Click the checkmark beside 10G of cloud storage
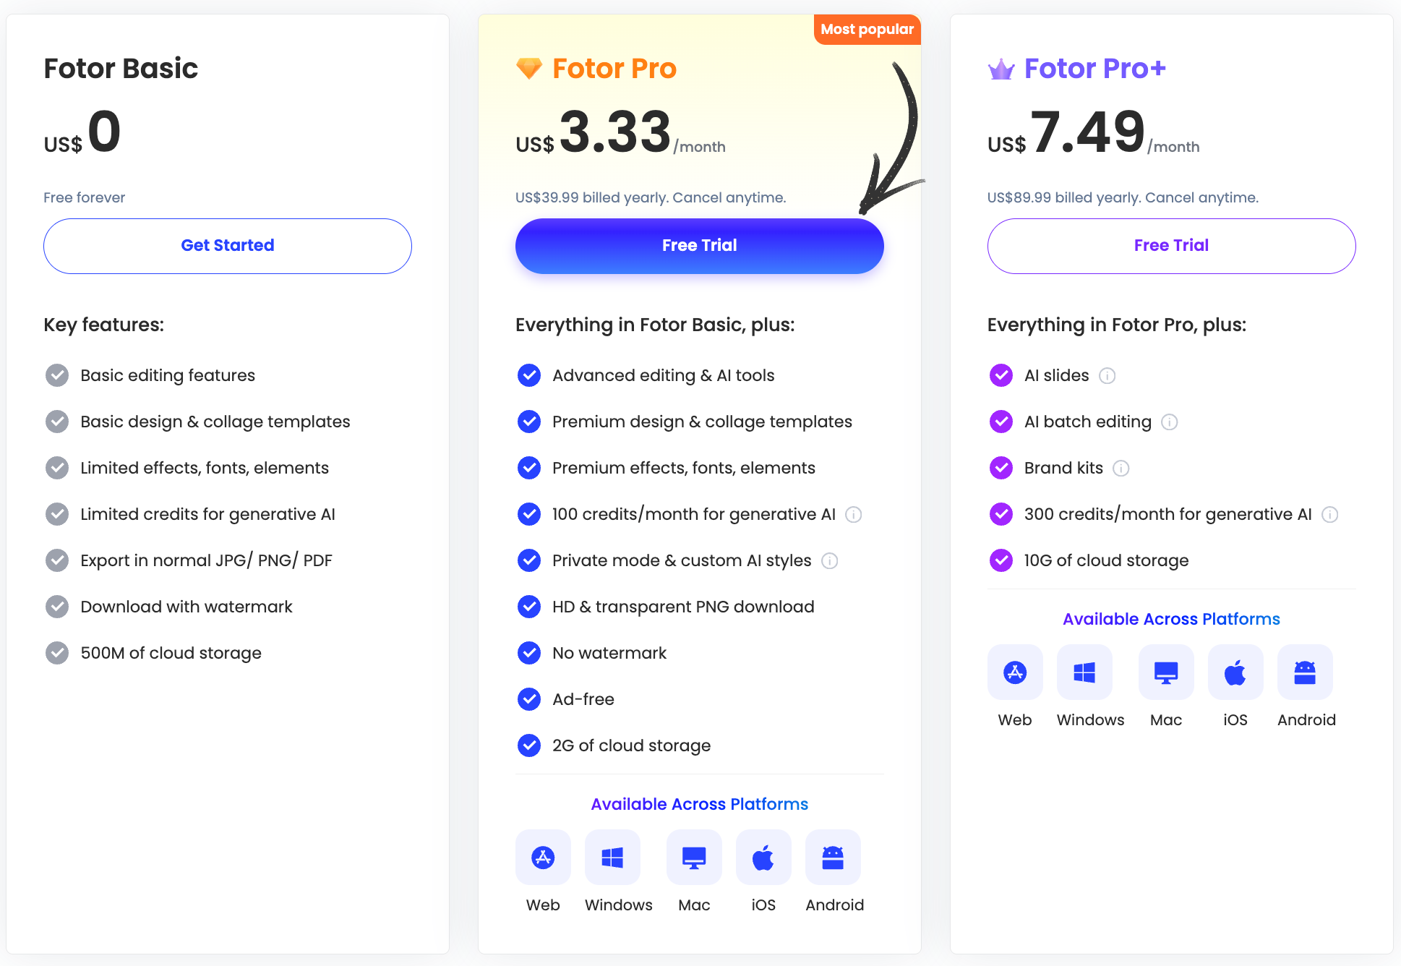The width and height of the screenshot is (1401, 966). [x=1001, y=560]
